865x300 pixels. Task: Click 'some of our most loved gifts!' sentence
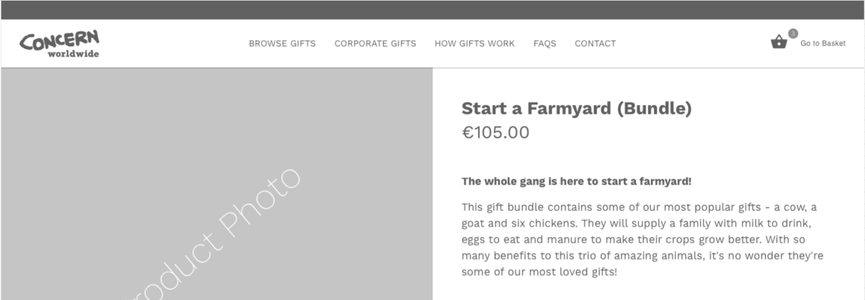coord(538,272)
